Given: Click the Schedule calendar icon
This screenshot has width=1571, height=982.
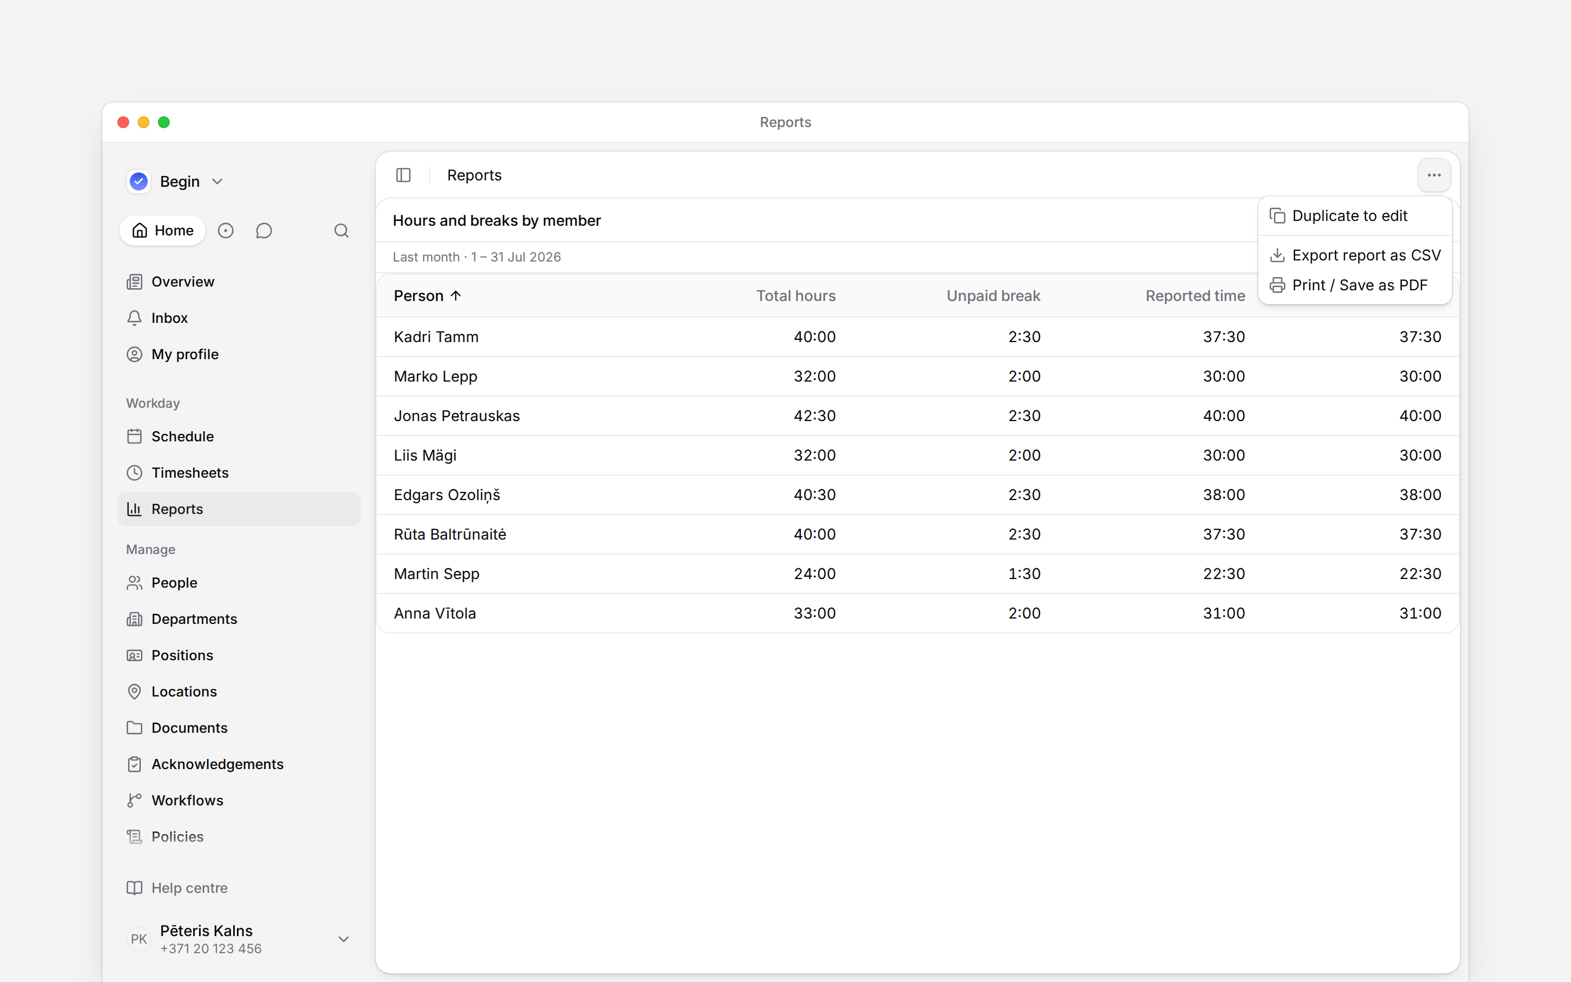Looking at the screenshot, I should [x=134, y=437].
